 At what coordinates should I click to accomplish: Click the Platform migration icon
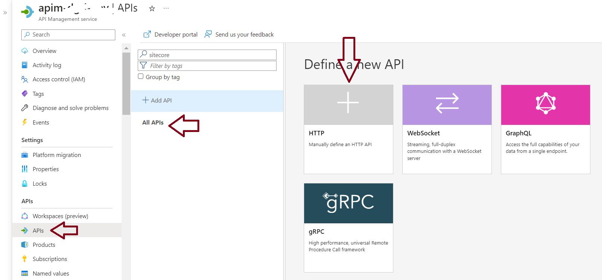point(25,155)
